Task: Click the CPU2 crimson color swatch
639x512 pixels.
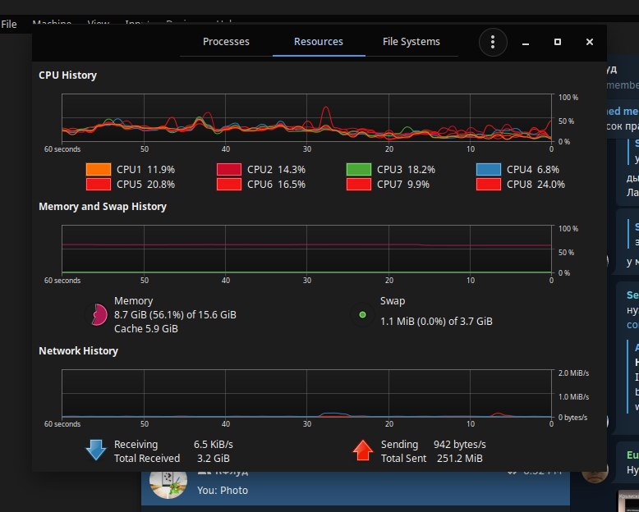Action: pyautogui.click(x=228, y=169)
